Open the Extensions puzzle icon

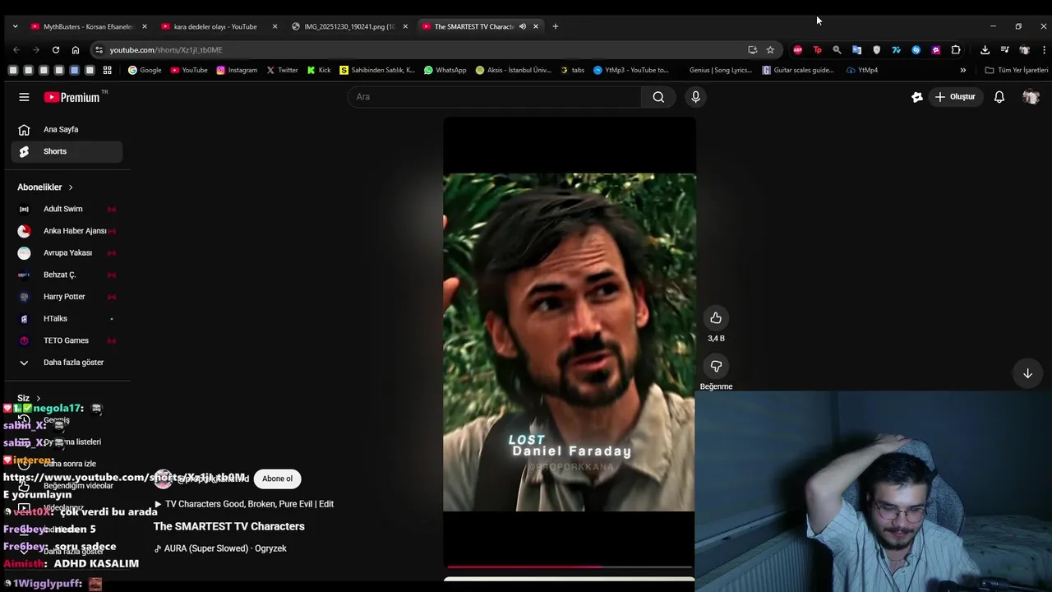pyautogui.click(x=956, y=49)
